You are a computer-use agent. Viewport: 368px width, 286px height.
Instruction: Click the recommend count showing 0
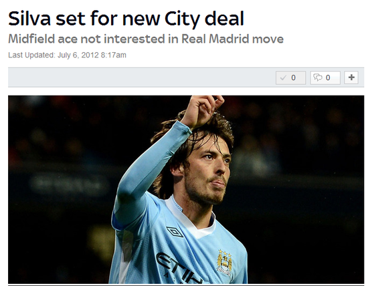point(293,78)
